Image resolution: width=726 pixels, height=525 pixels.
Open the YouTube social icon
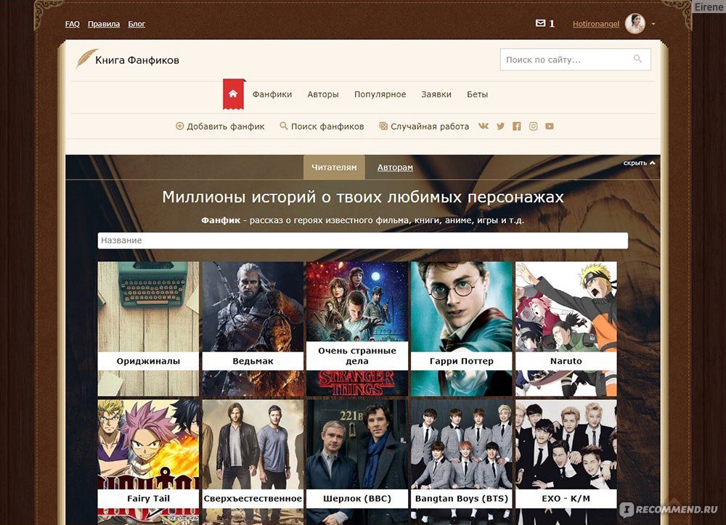pos(550,126)
